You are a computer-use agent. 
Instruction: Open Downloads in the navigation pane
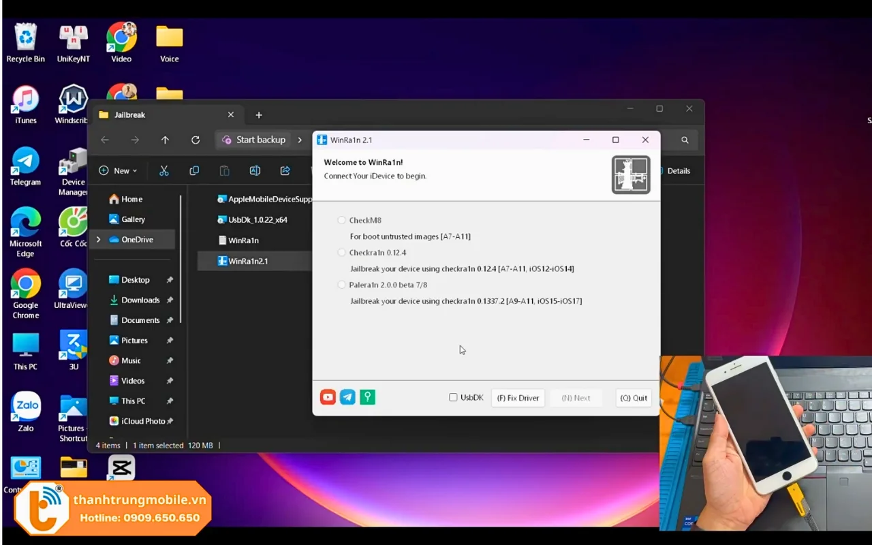point(140,300)
